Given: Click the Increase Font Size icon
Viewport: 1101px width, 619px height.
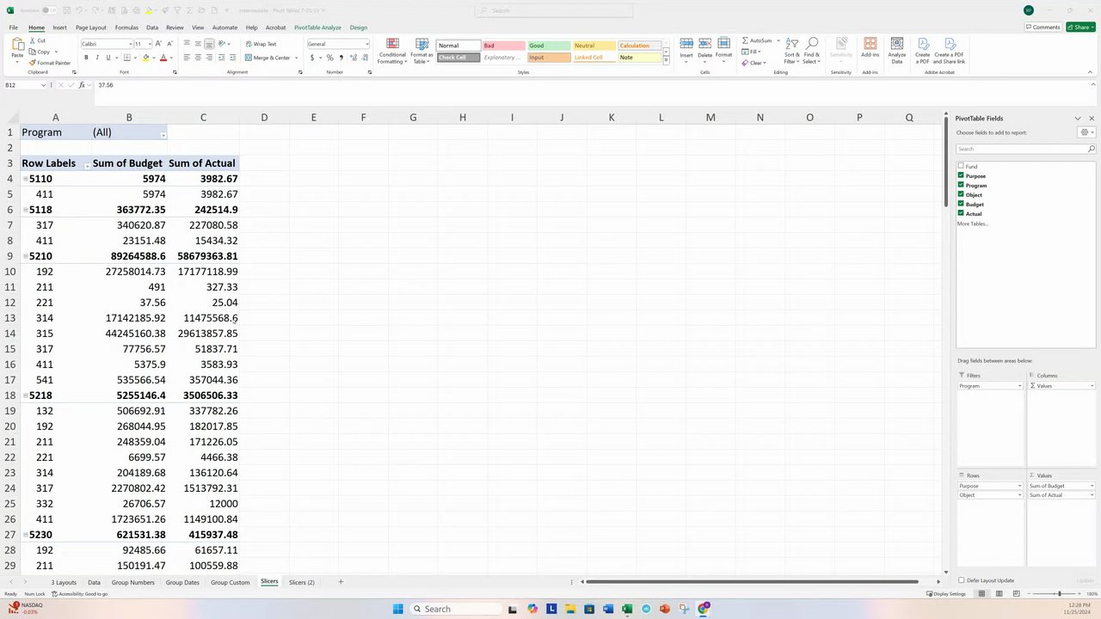Looking at the screenshot, I should (x=158, y=44).
